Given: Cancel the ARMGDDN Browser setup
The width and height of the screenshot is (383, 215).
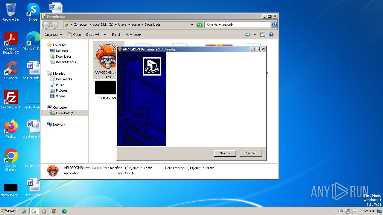Looking at the screenshot, I should click(250, 153).
